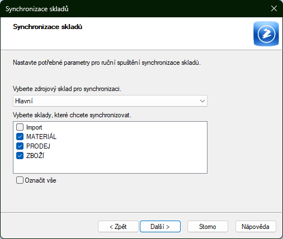Click the Označit vše label text

click(x=40, y=180)
